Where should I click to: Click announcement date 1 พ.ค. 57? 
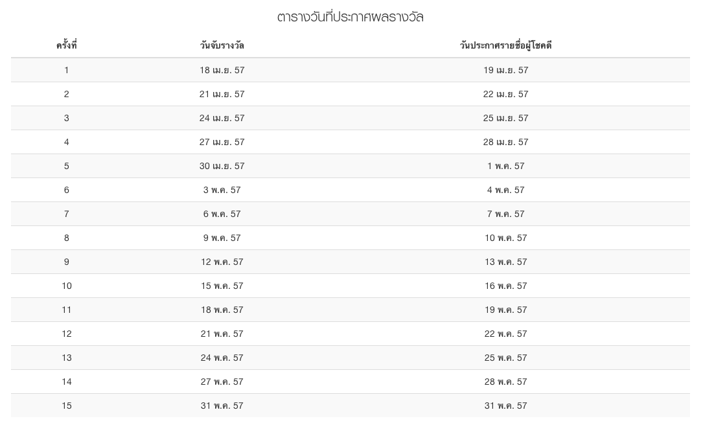click(x=506, y=166)
